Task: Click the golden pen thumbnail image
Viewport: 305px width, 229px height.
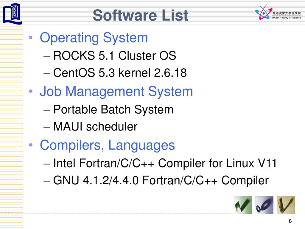Action: (x=286, y=205)
